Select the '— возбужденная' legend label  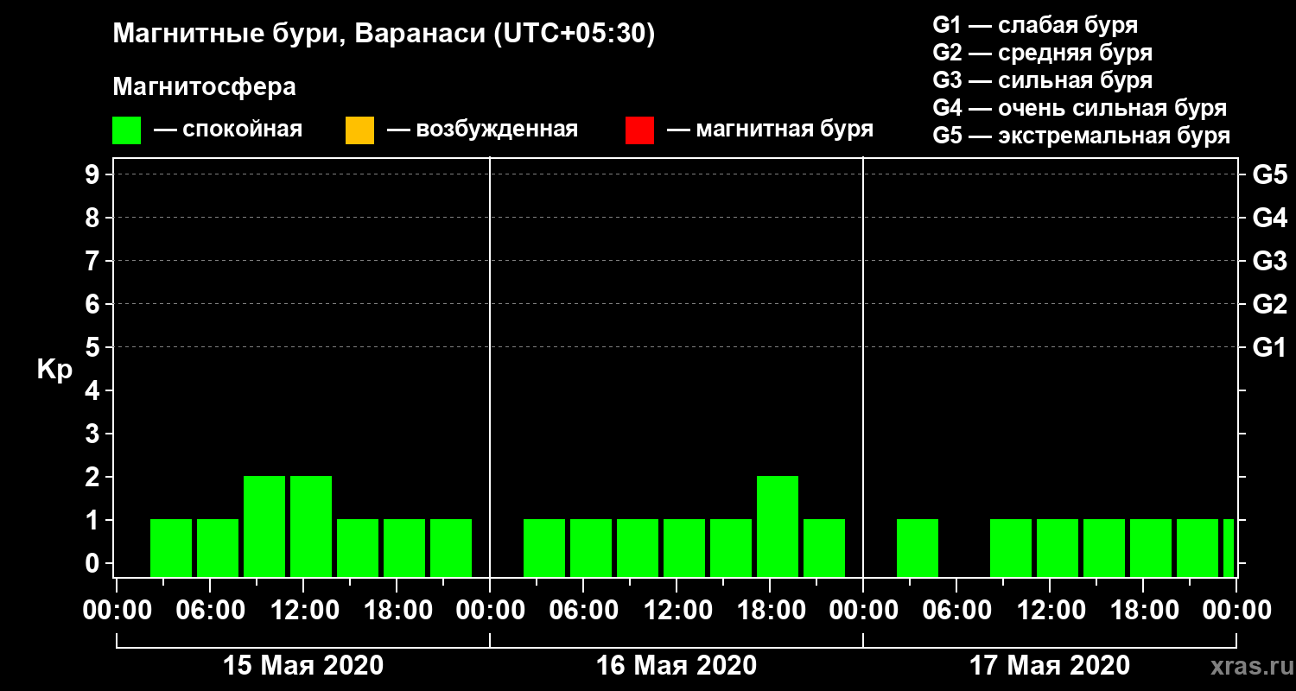[482, 130]
